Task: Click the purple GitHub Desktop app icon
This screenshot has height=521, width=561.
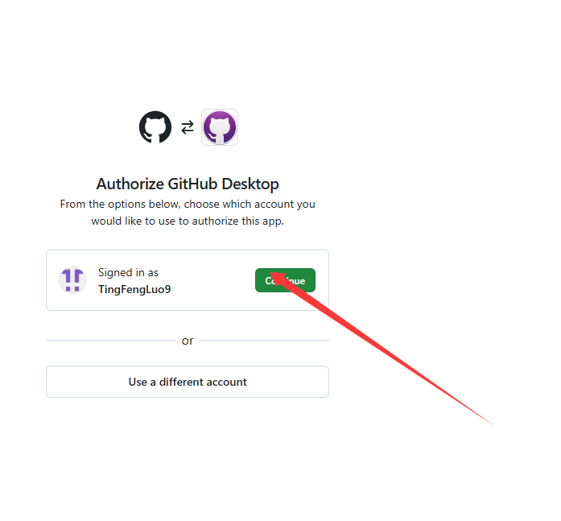Action: (x=220, y=127)
